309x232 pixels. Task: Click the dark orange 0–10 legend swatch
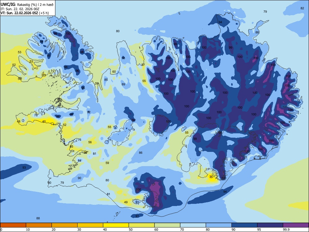[x=13, y=225]
